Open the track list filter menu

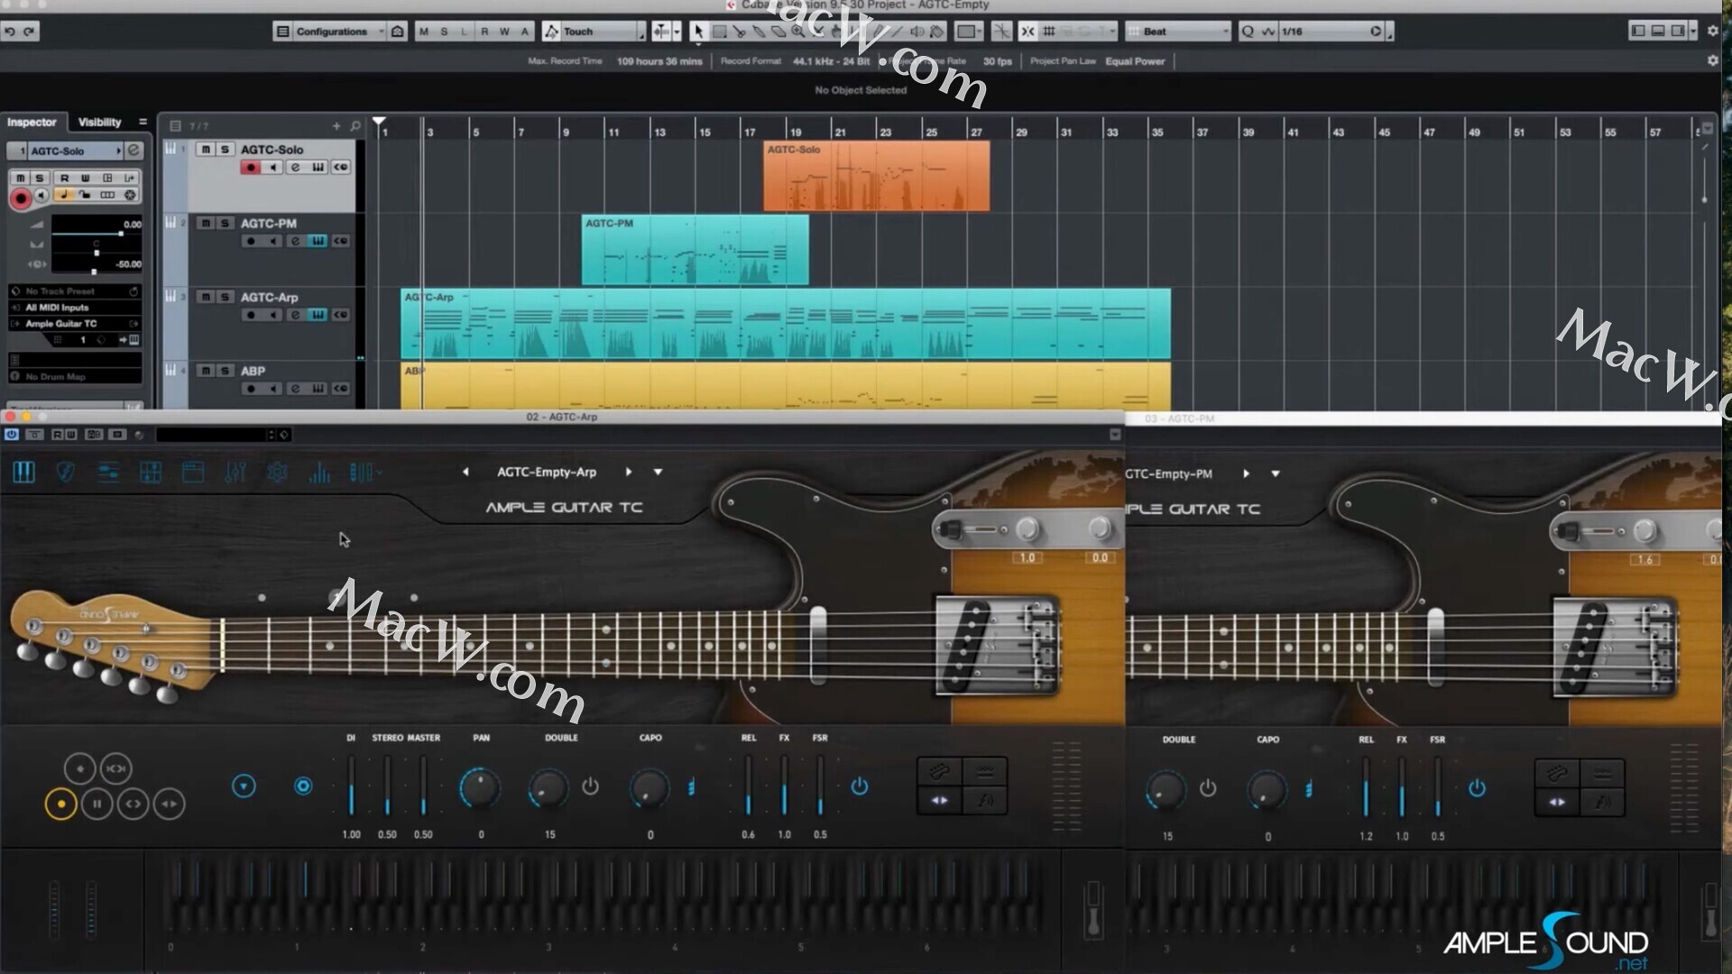click(x=175, y=126)
